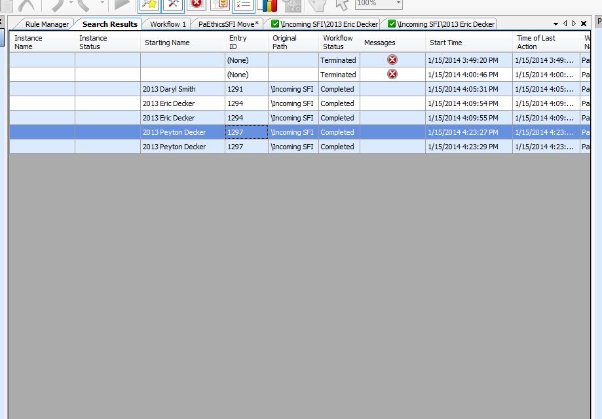Click the Time of Last Action column header
The image size is (602, 419).
(546, 42)
